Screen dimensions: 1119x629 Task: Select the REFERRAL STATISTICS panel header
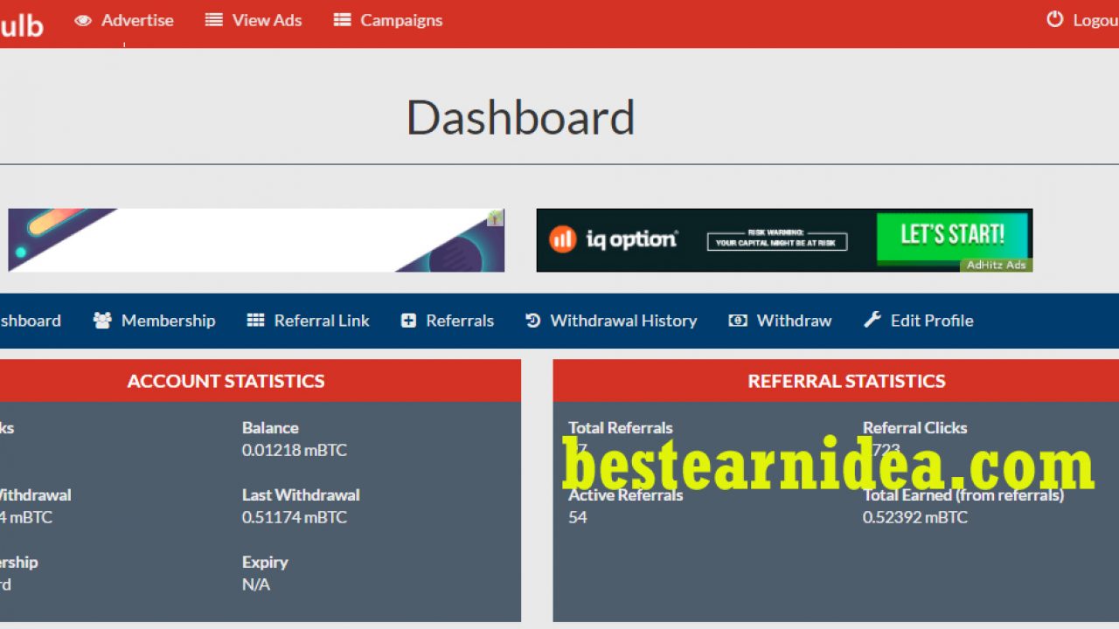(x=845, y=381)
